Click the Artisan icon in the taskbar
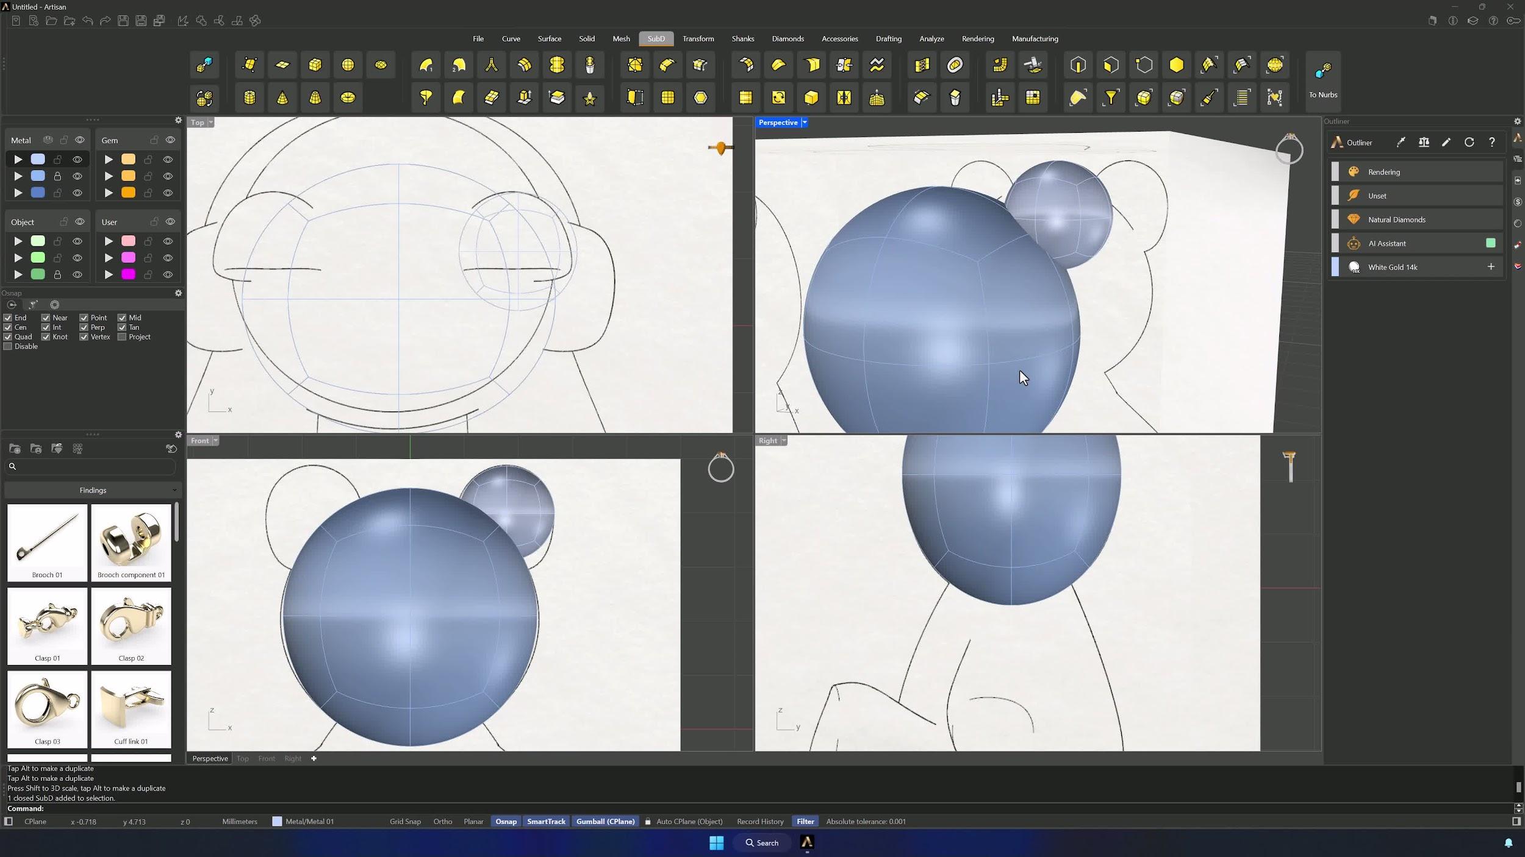1525x857 pixels. tap(807, 842)
